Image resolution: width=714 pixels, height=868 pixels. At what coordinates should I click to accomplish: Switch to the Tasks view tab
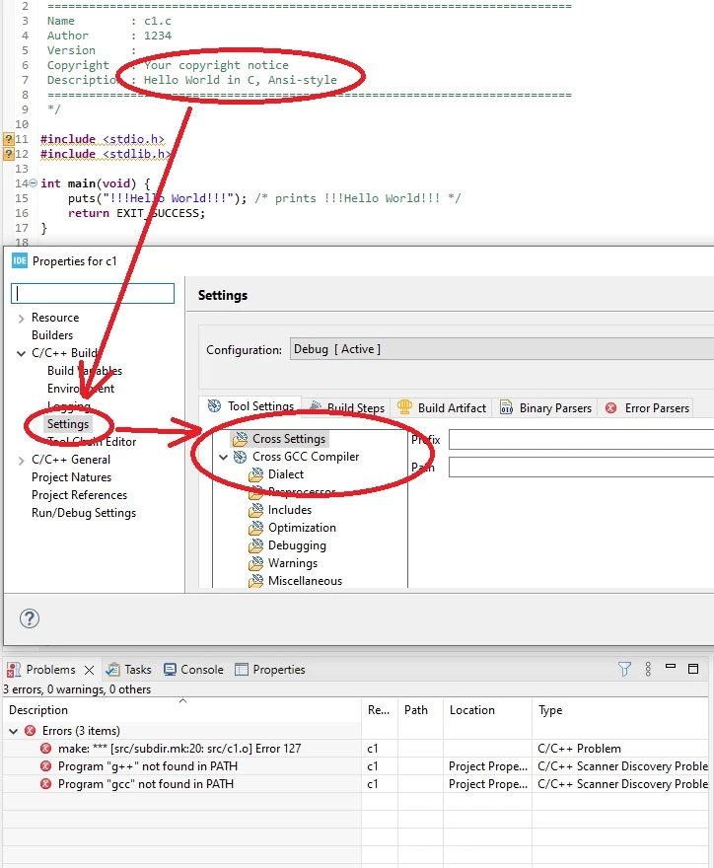[129, 670]
